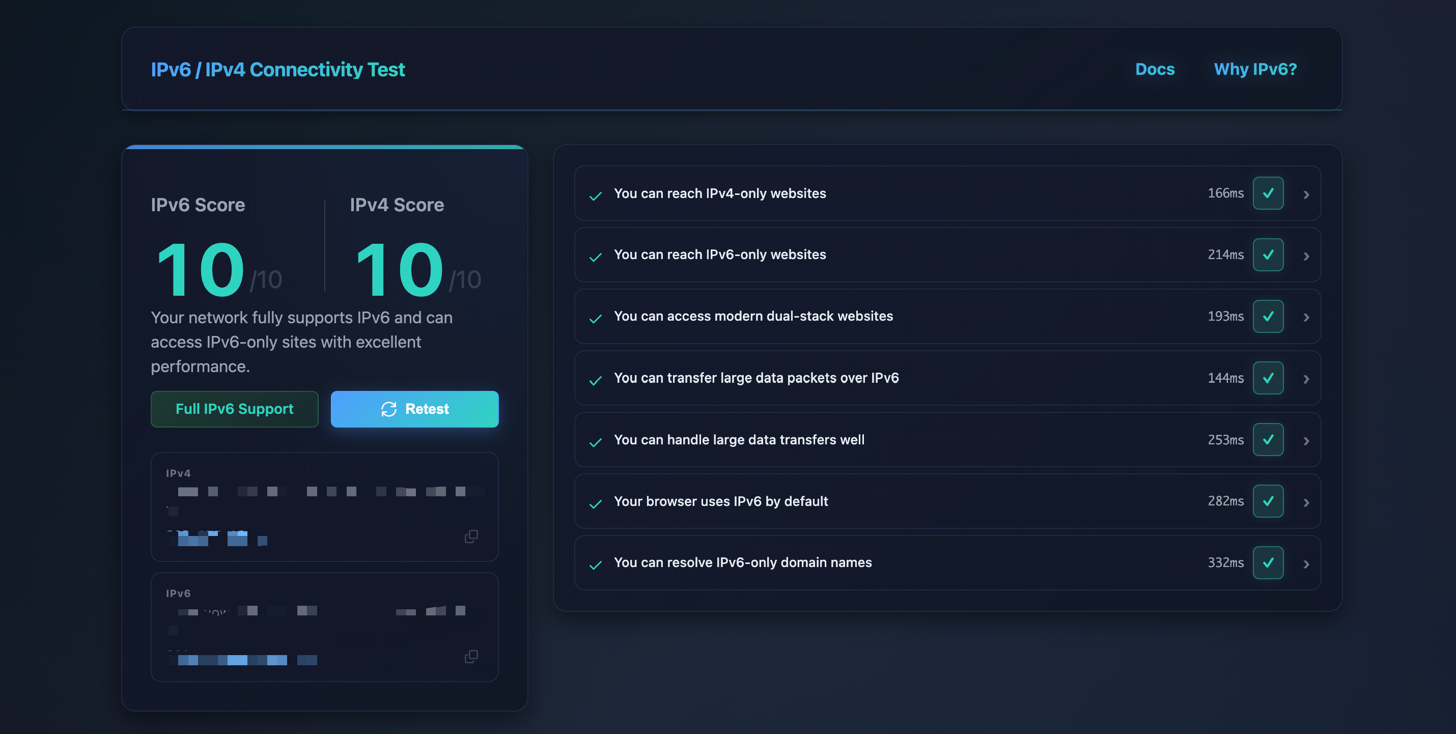Click the IPv6 / IPv4 Connectivity Test title
Image resolution: width=1456 pixels, height=734 pixels.
pos(278,69)
